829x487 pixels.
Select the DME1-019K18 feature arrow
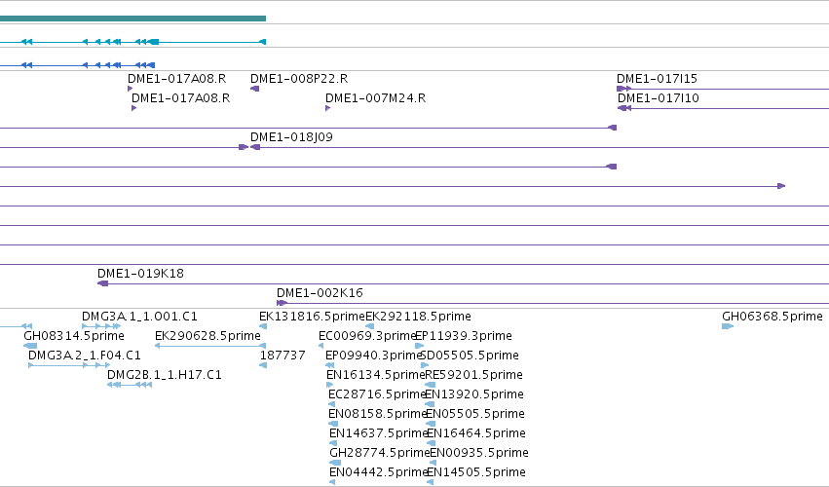102,284
